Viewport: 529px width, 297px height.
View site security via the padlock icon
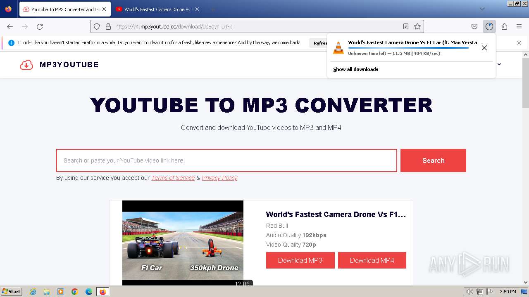[x=108, y=26]
